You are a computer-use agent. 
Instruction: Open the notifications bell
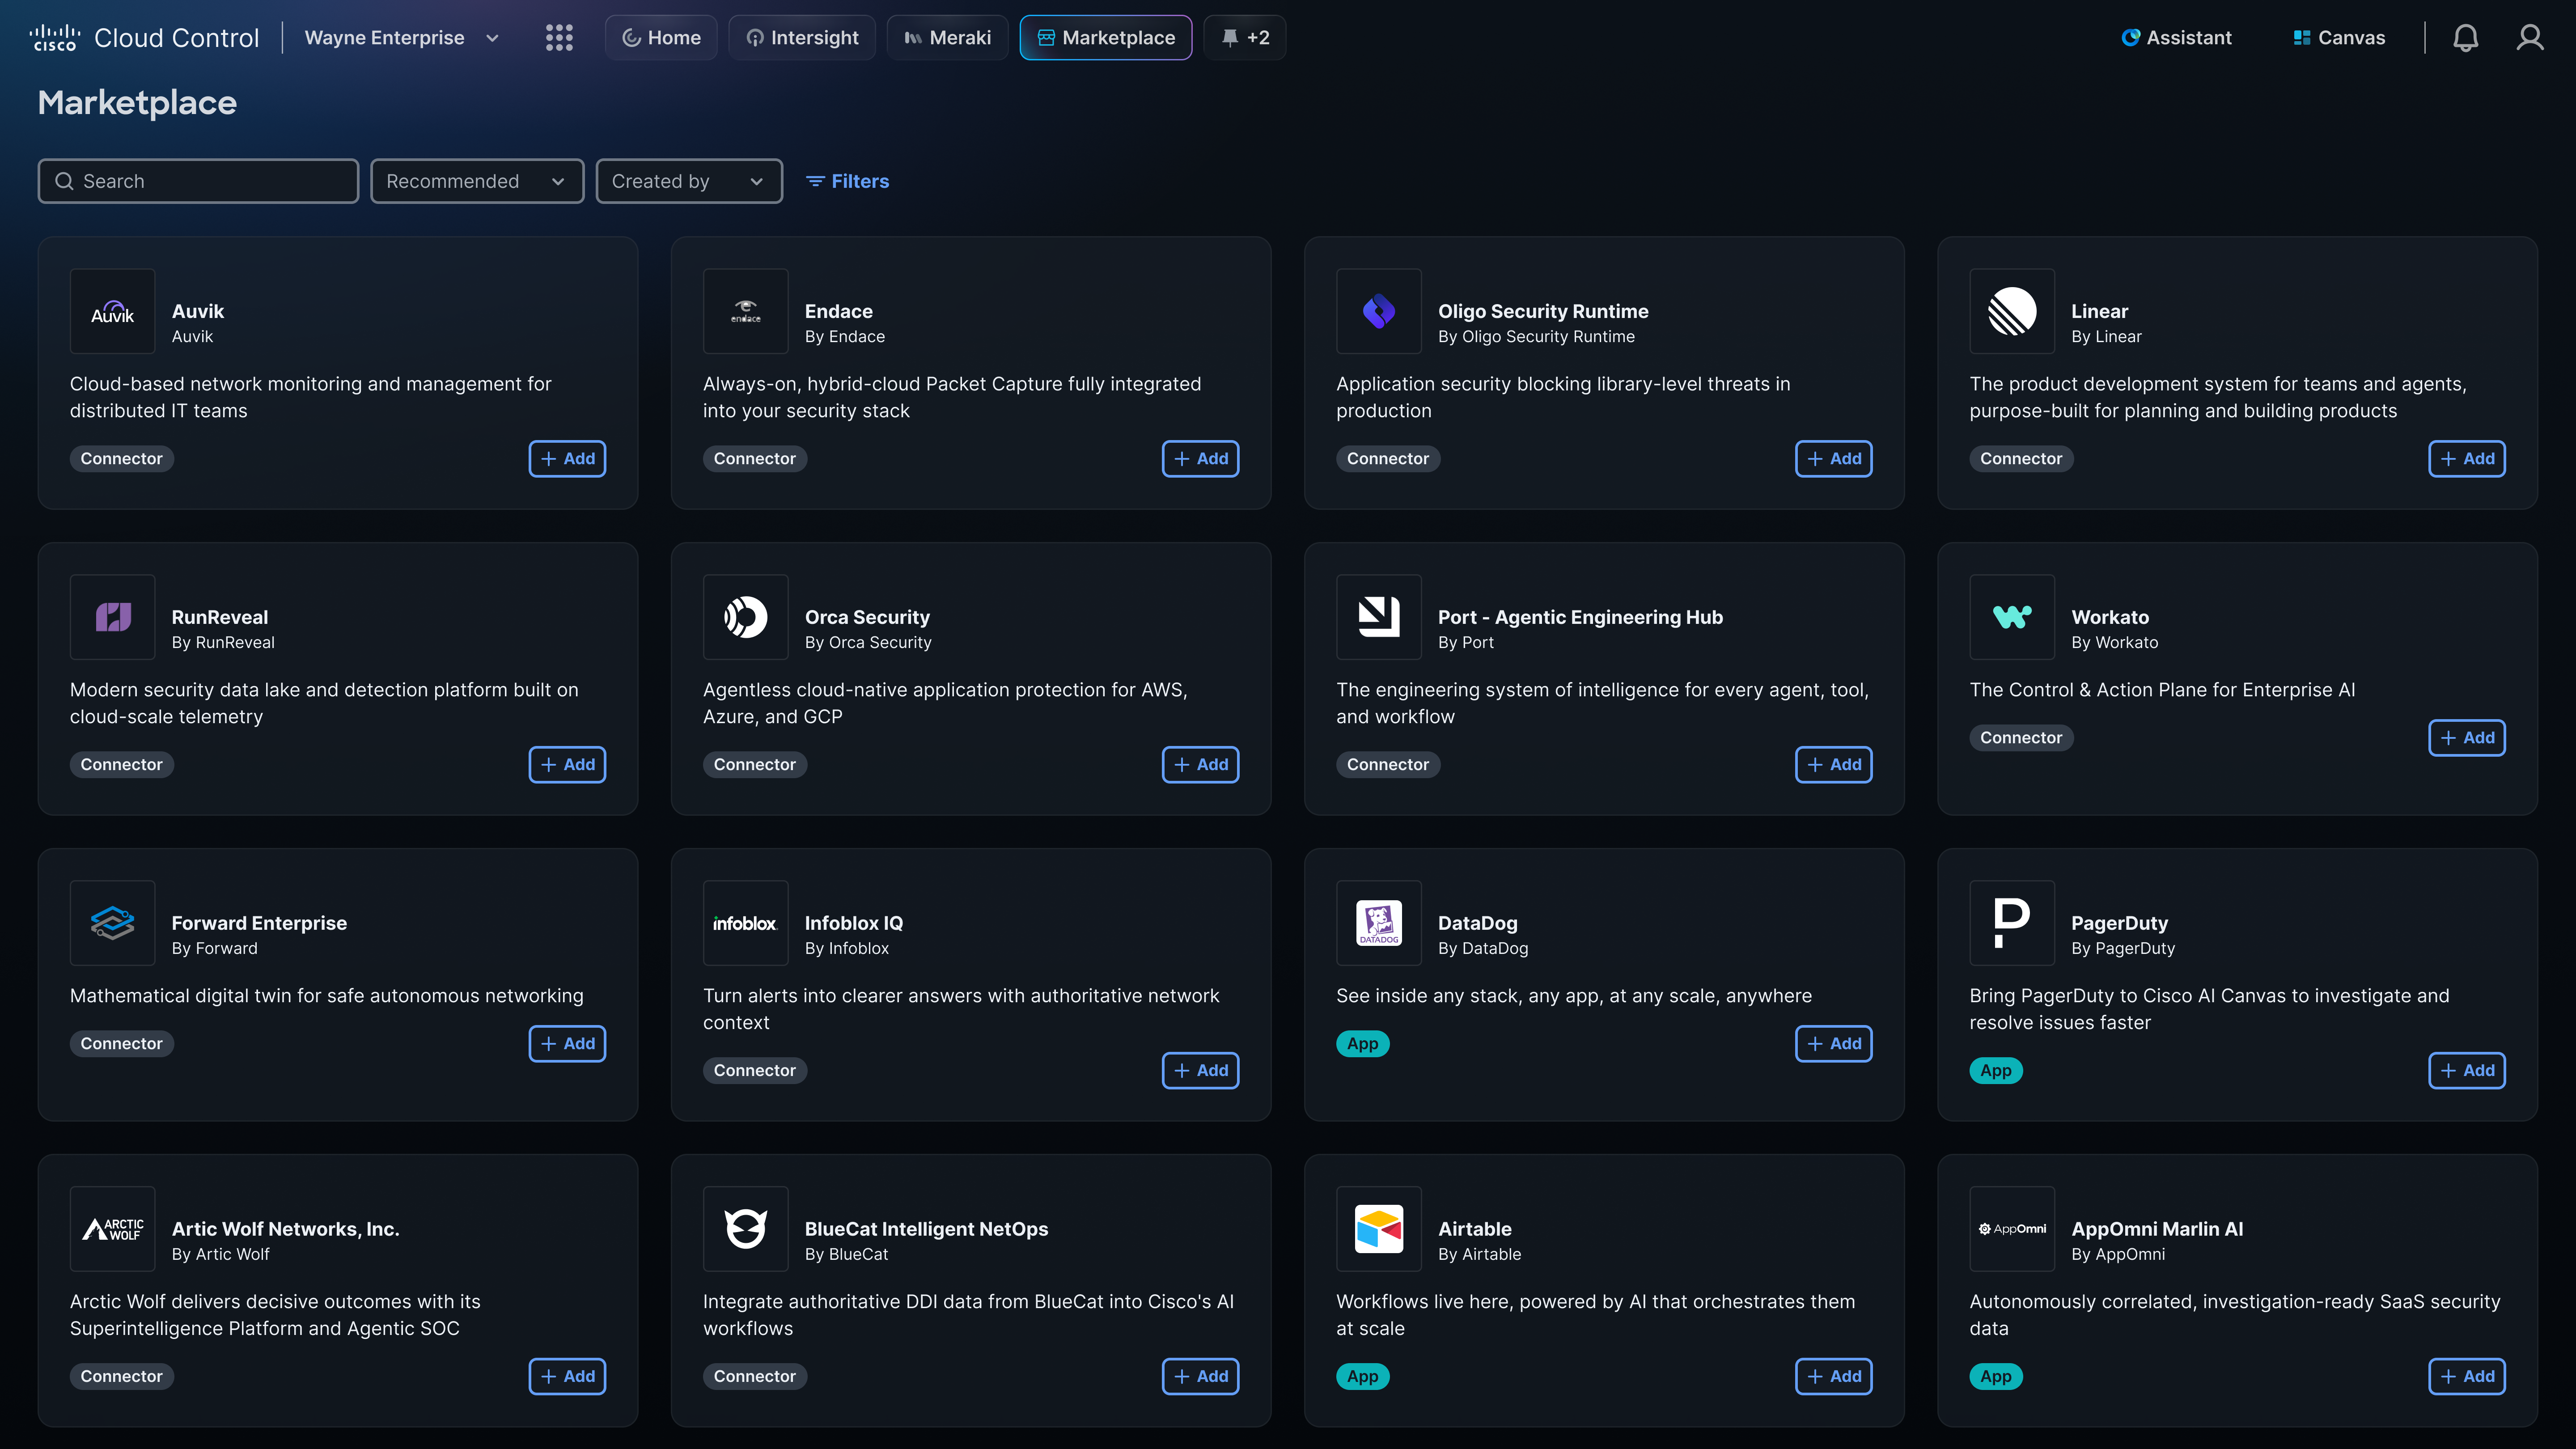pyautogui.click(x=2465, y=38)
